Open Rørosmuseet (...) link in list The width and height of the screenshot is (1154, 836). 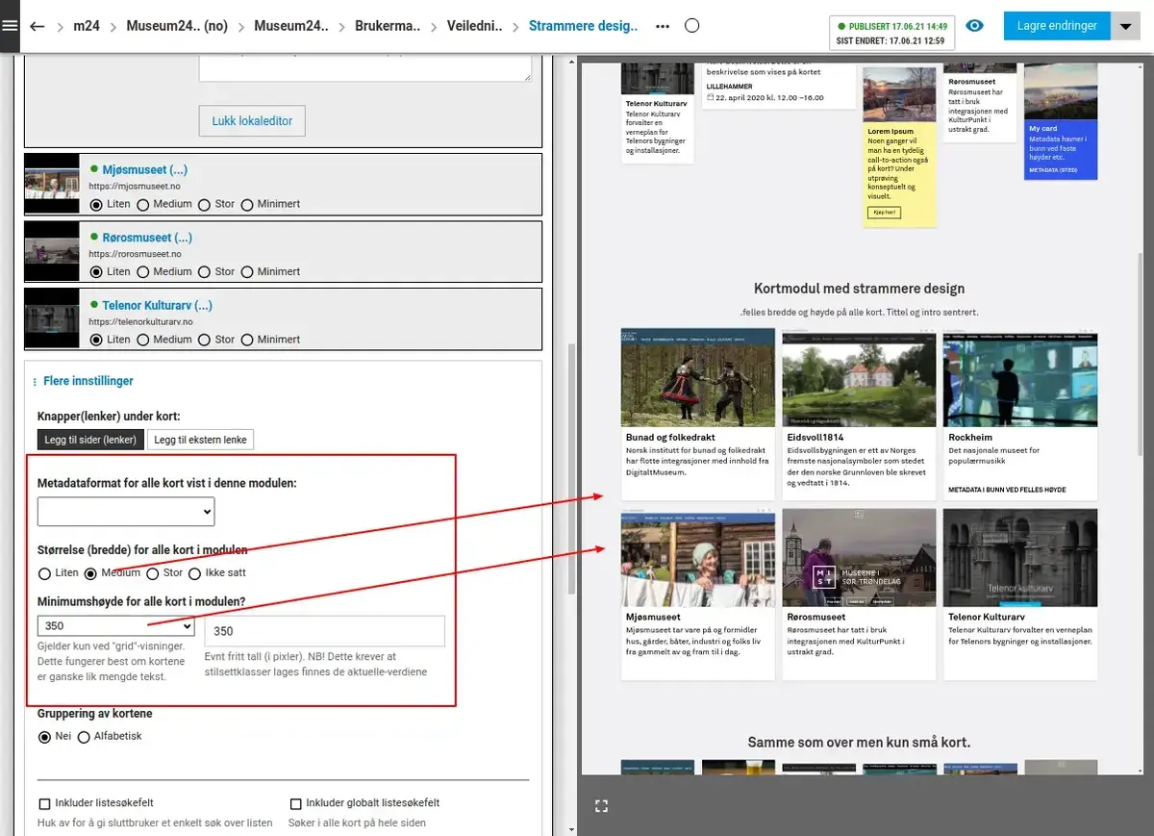147,238
